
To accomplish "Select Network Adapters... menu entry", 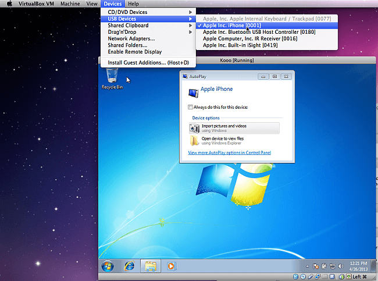I will click(x=148, y=38).
